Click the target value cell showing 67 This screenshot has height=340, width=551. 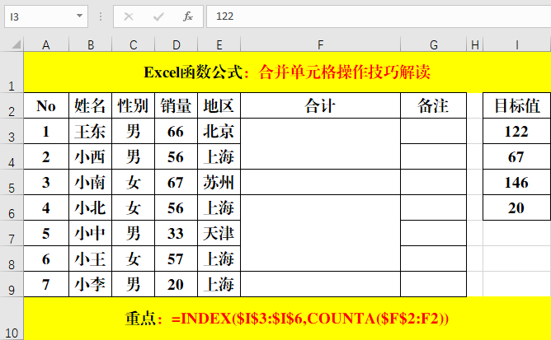point(517,157)
